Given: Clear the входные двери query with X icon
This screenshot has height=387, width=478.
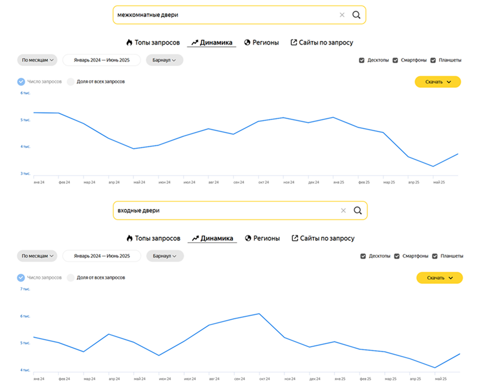Looking at the screenshot, I should (343, 211).
